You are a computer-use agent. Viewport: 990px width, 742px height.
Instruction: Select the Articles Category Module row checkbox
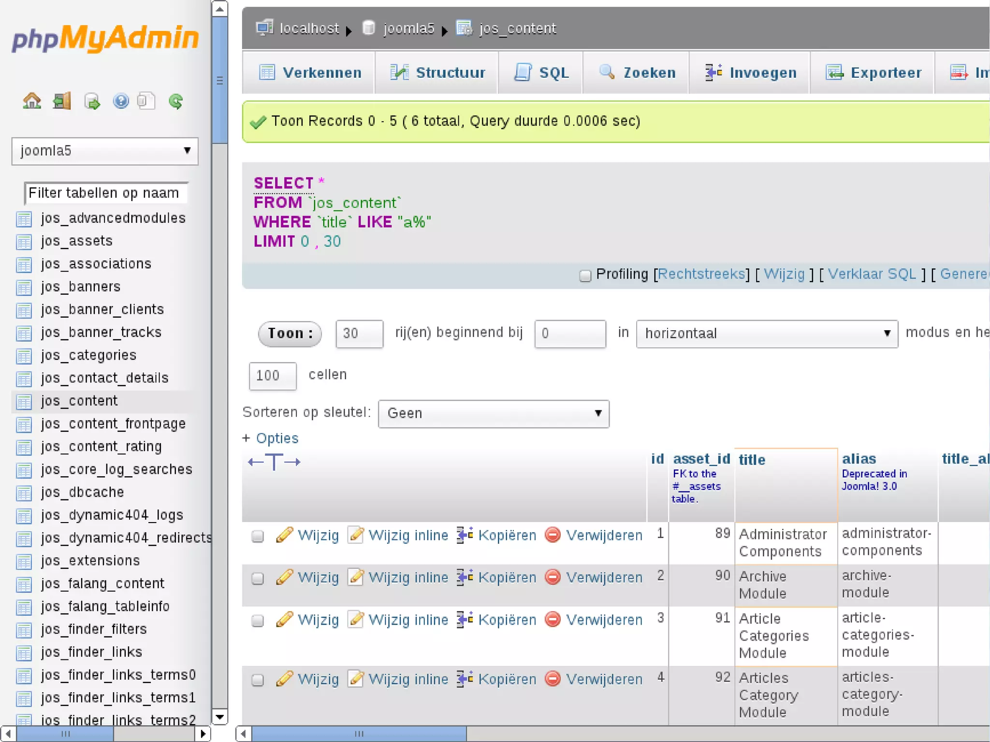[x=258, y=680]
